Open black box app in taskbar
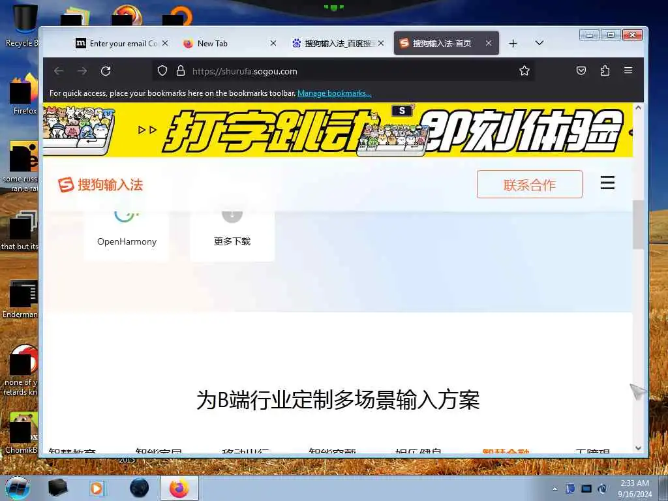The width and height of the screenshot is (668, 501). pyautogui.click(x=58, y=488)
